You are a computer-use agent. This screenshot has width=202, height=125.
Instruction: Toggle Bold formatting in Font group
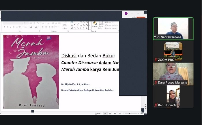[4, 27]
